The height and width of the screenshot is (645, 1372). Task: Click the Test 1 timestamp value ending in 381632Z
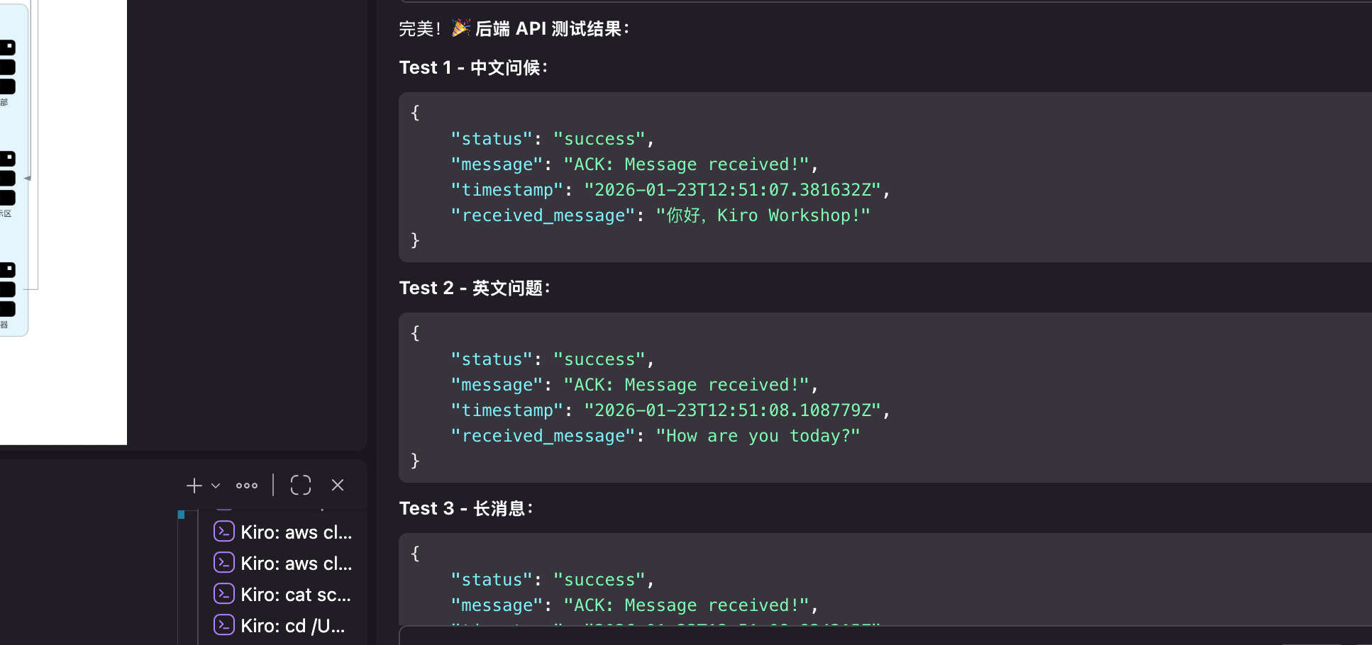[732, 190]
